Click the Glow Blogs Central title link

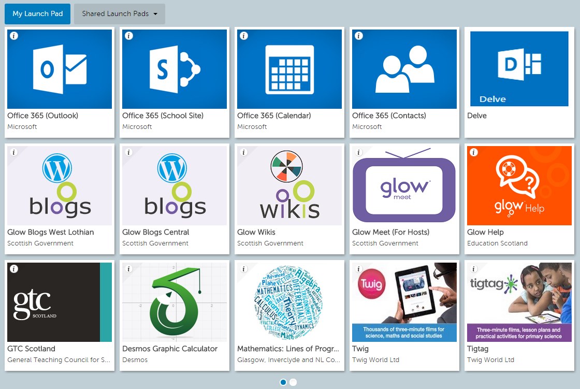[x=156, y=232]
